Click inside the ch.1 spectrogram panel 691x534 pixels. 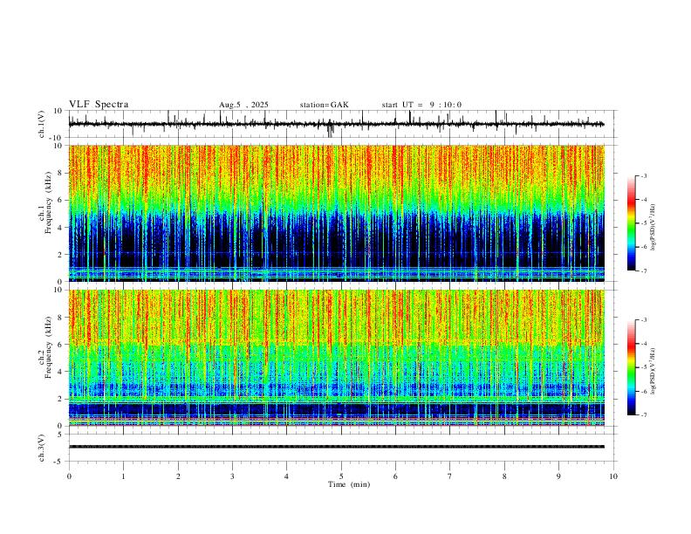pyautogui.click(x=336, y=213)
